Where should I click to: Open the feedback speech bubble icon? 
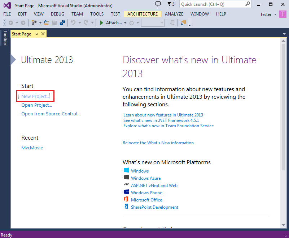158,4
